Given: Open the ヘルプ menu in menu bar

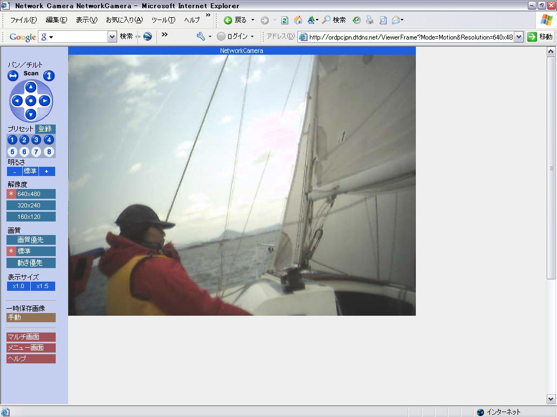Looking at the screenshot, I should pos(192,20).
